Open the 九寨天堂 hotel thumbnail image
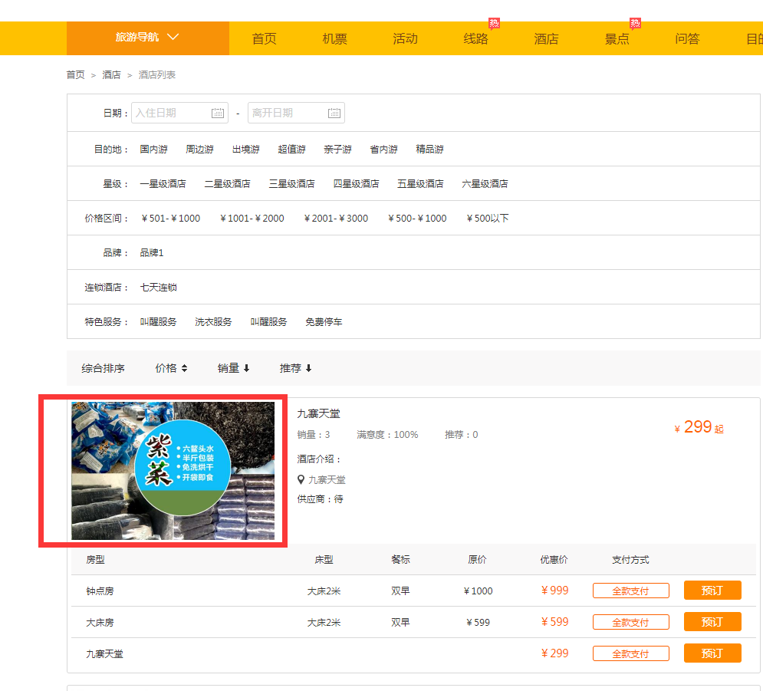The image size is (763, 691). pos(173,471)
